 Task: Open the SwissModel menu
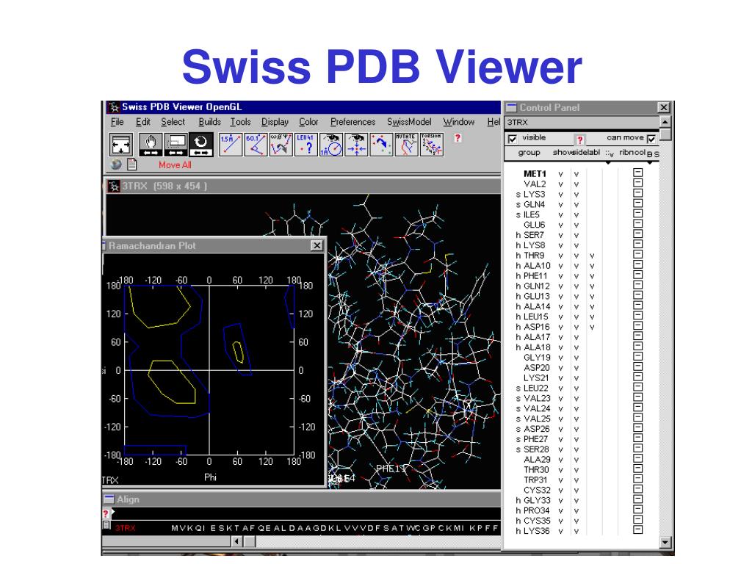pos(409,122)
